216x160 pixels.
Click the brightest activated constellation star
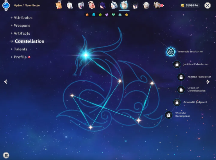click(86, 55)
